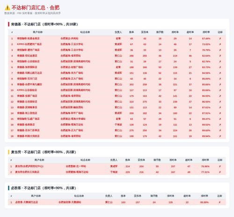234x217 pixels.
Task: Click 达标 header in the 必胜客 table
Action: point(219,196)
